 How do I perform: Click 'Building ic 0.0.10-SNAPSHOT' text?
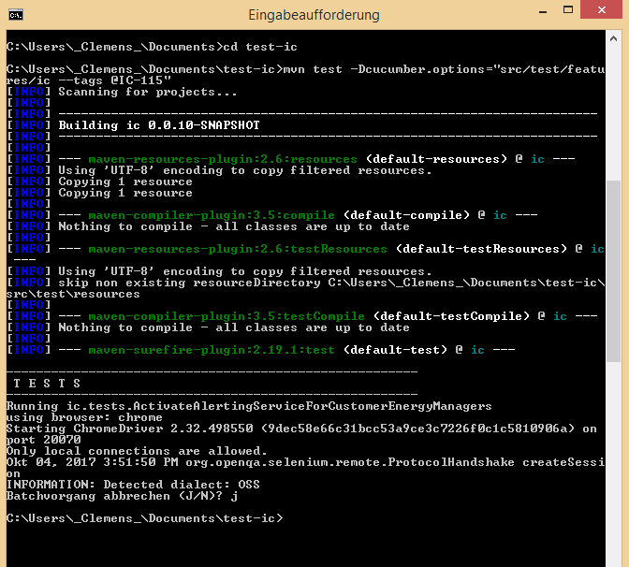pos(159,125)
